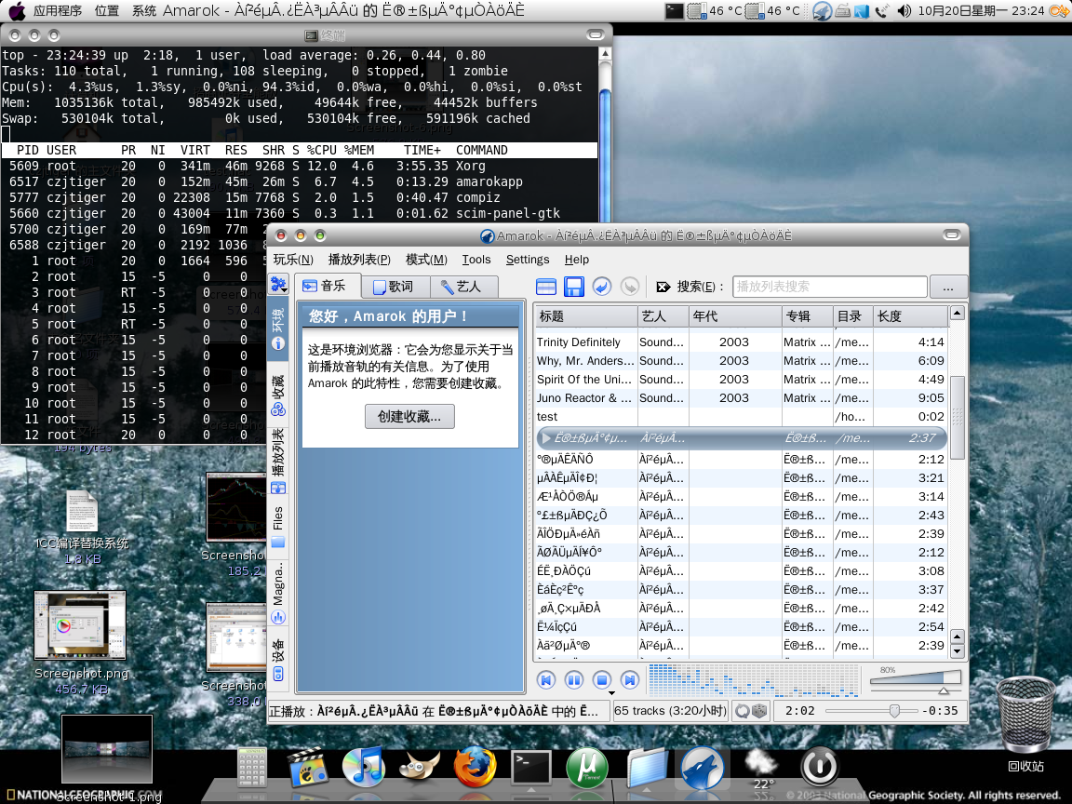Sort playlist by the 专辑 column header

808,316
